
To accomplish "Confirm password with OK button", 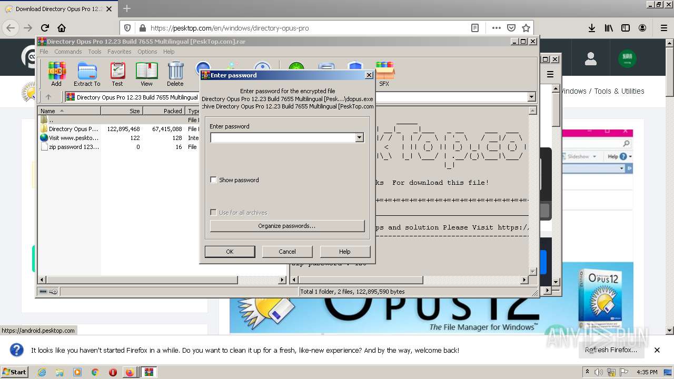I will (x=230, y=252).
